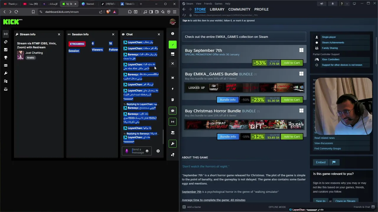
Task: Click the layout icon below the green checkmark
Action: pos(173,54)
